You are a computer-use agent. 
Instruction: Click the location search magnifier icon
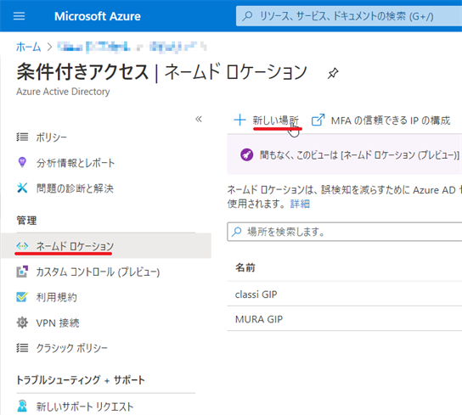237,232
